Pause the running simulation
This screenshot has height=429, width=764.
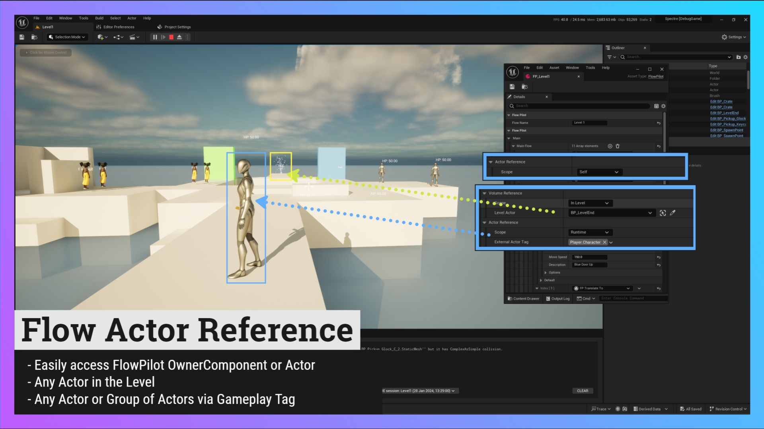pos(155,37)
